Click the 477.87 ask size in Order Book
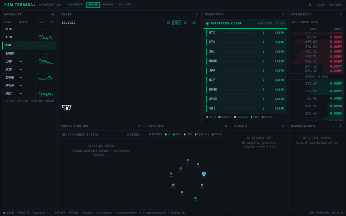This screenshot has height=216, width=346. pyautogui.click(x=311, y=42)
